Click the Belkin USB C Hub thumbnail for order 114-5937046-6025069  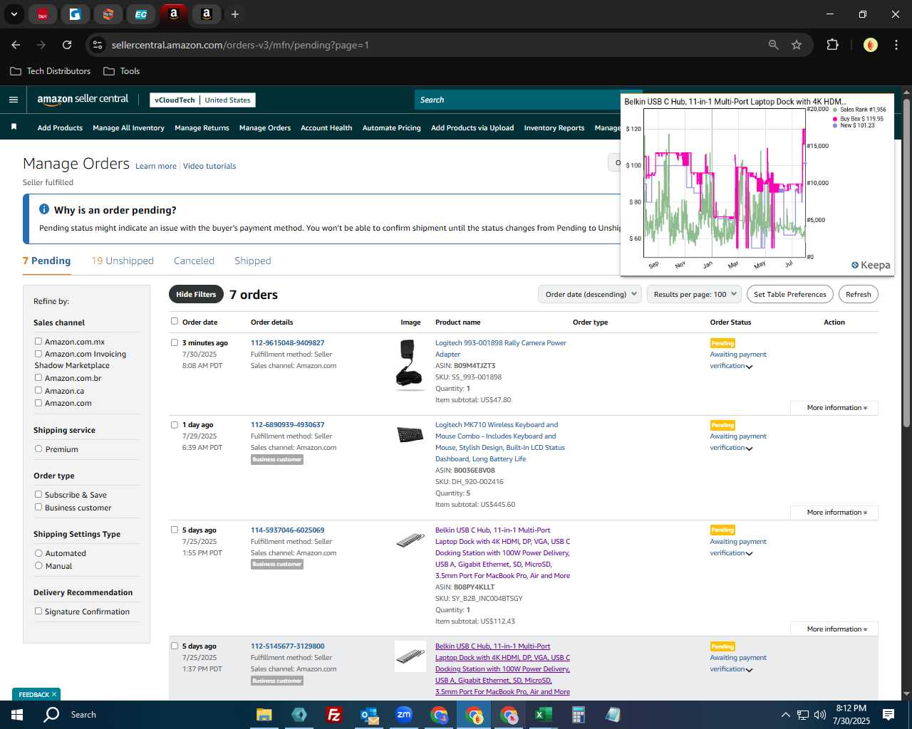[410, 540]
